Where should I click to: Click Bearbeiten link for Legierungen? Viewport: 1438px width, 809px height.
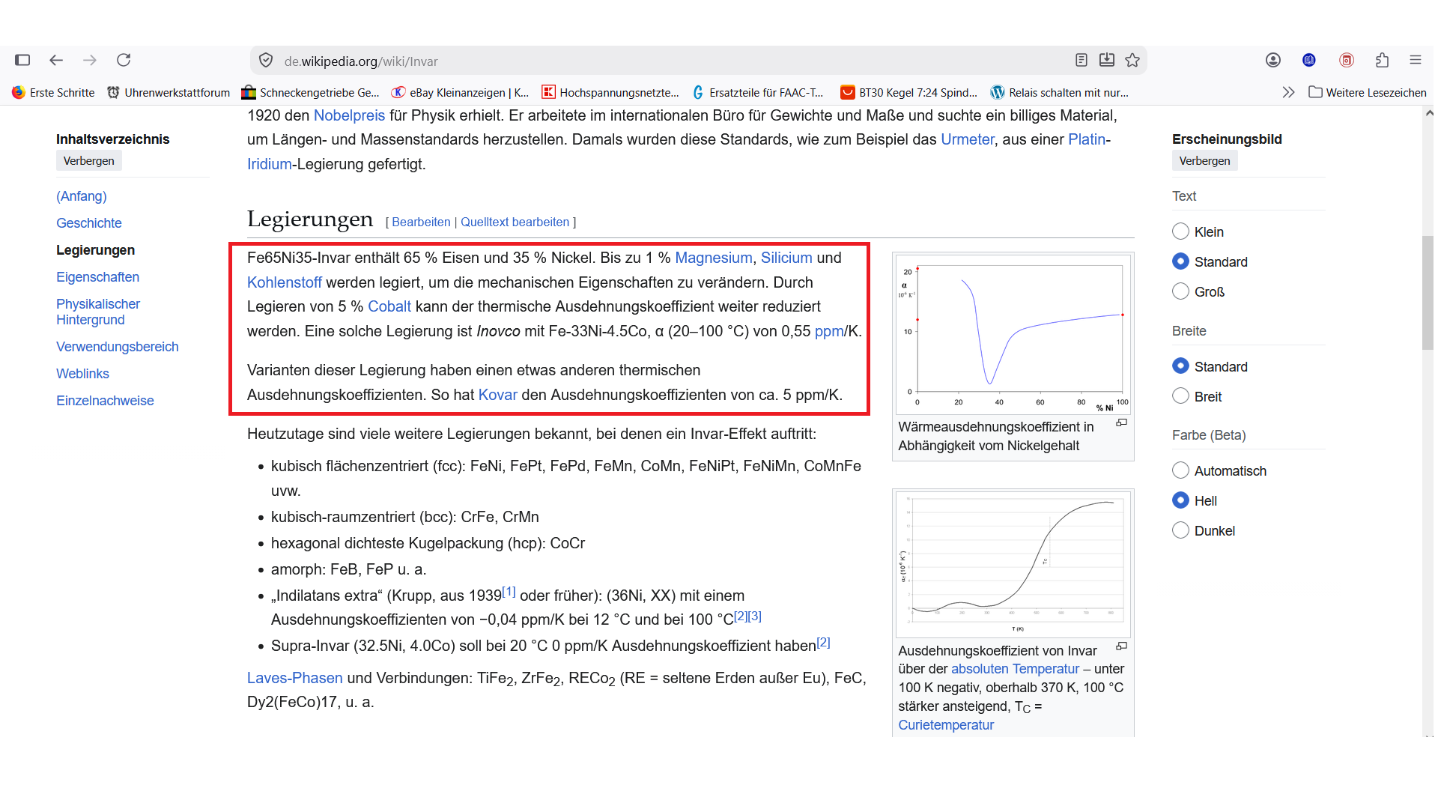pos(421,222)
